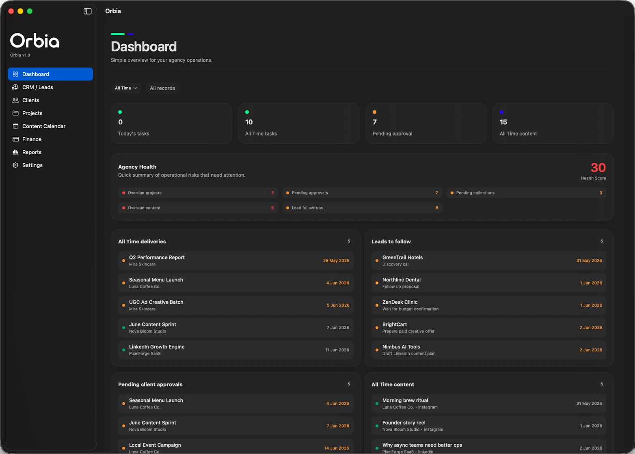Open Local Event Campaign approval
This screenshot has width=635, height=454.
tap(236, 446)
